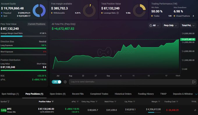Click the $ 385,752.3 free margin value
This screenshot has height=115, width=198.
[x=59, y=8]
